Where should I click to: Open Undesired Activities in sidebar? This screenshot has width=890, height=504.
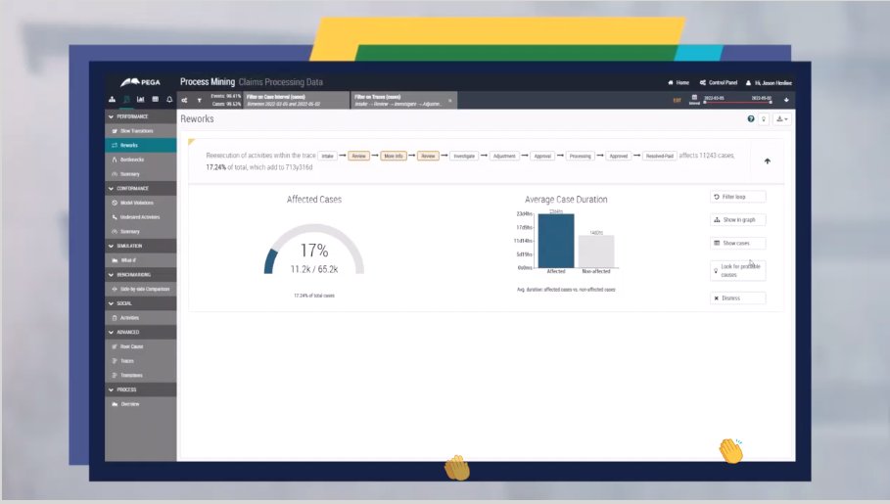tap(141, 217)
